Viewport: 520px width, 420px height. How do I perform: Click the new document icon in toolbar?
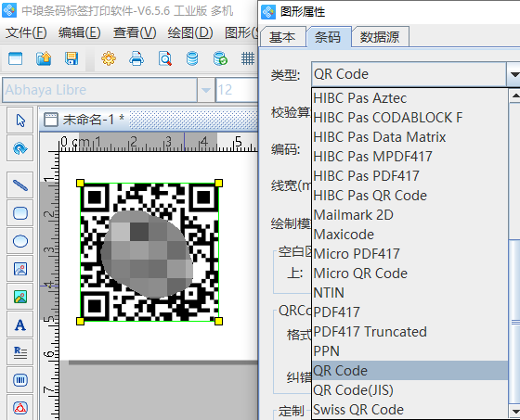point(15,59)
